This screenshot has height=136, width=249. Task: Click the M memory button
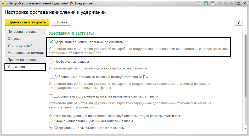click(x=219, y=4)
